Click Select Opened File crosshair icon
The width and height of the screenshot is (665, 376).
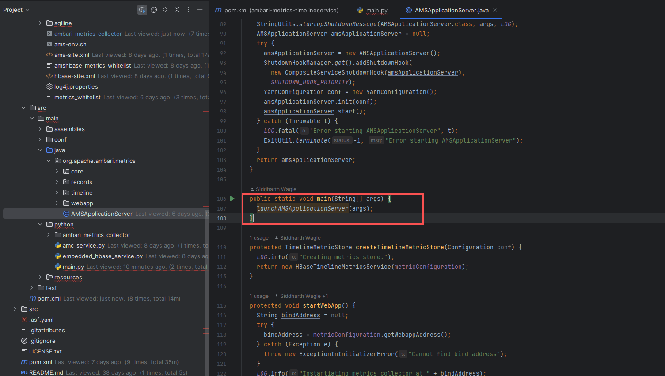(154, 10)
